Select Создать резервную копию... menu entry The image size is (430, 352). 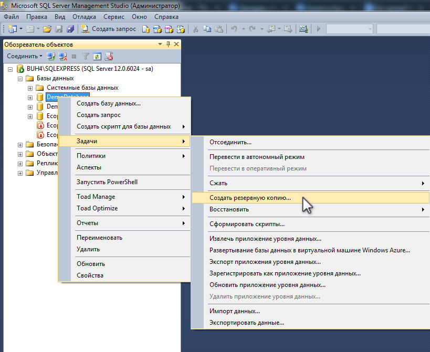250,198
